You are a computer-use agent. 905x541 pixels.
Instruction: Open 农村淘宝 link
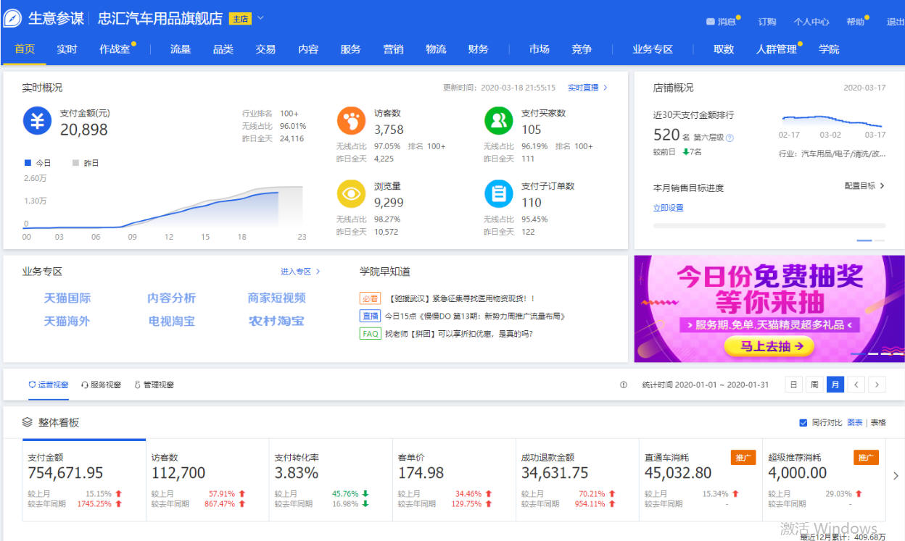(x=277, y=321)
